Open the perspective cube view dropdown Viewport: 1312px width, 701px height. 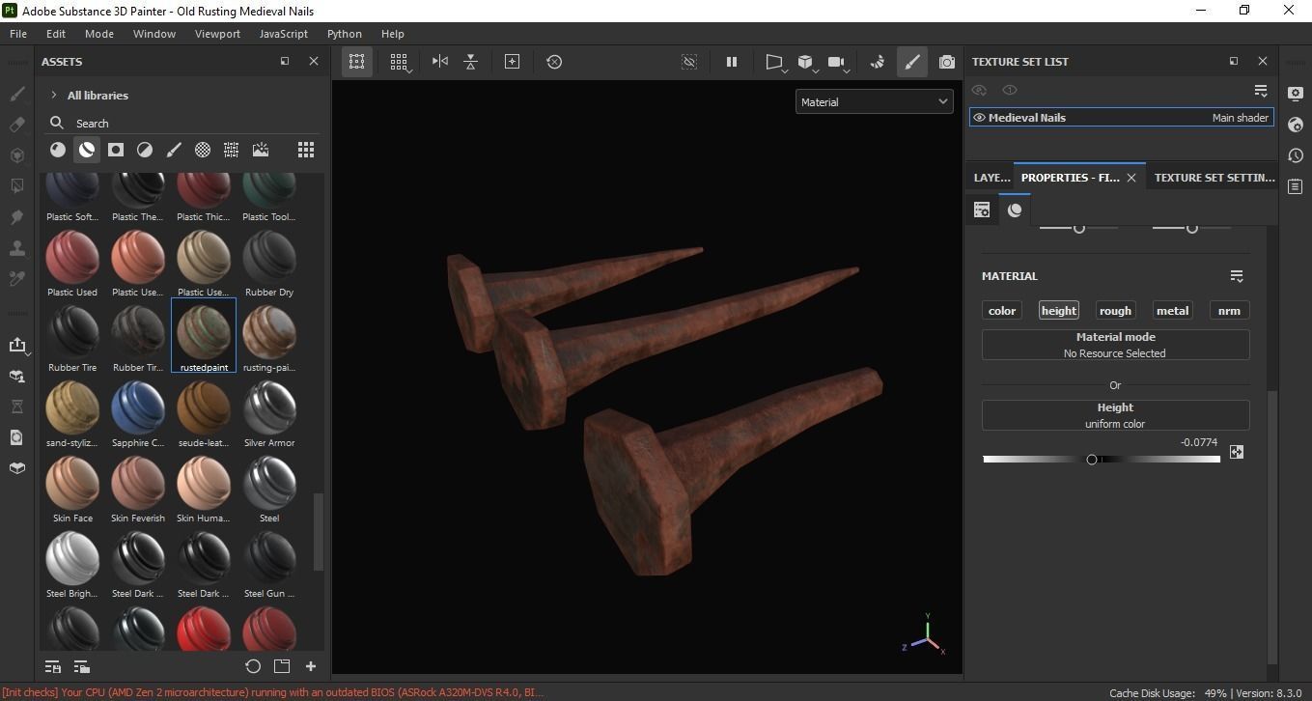(806, 63)
